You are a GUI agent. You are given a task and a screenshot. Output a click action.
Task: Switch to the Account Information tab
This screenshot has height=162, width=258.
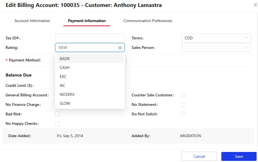32,21
